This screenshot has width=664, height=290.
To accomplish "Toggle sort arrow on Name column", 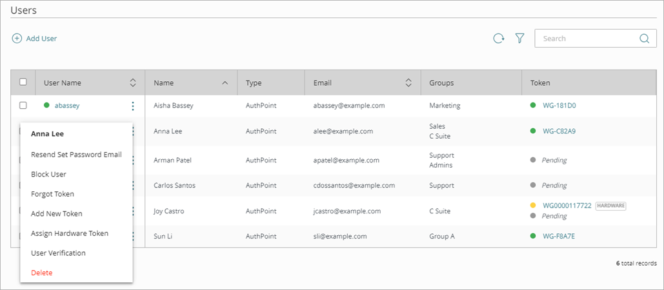I will [225, 82].
